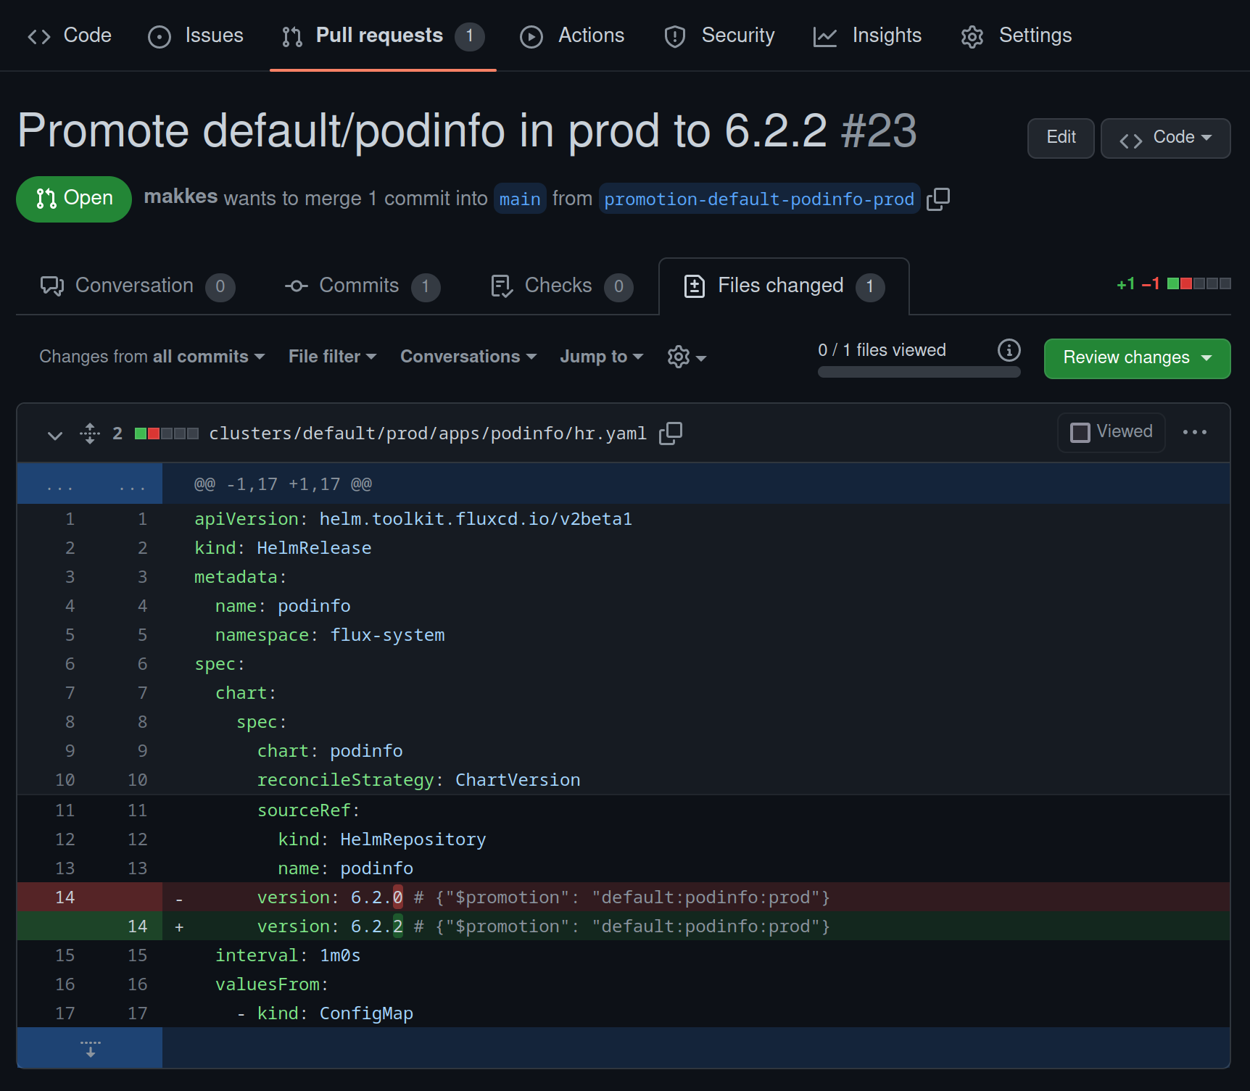Click the namespace: flux-system line
Screen dimensions: 1250x1091
pos(696,635)
